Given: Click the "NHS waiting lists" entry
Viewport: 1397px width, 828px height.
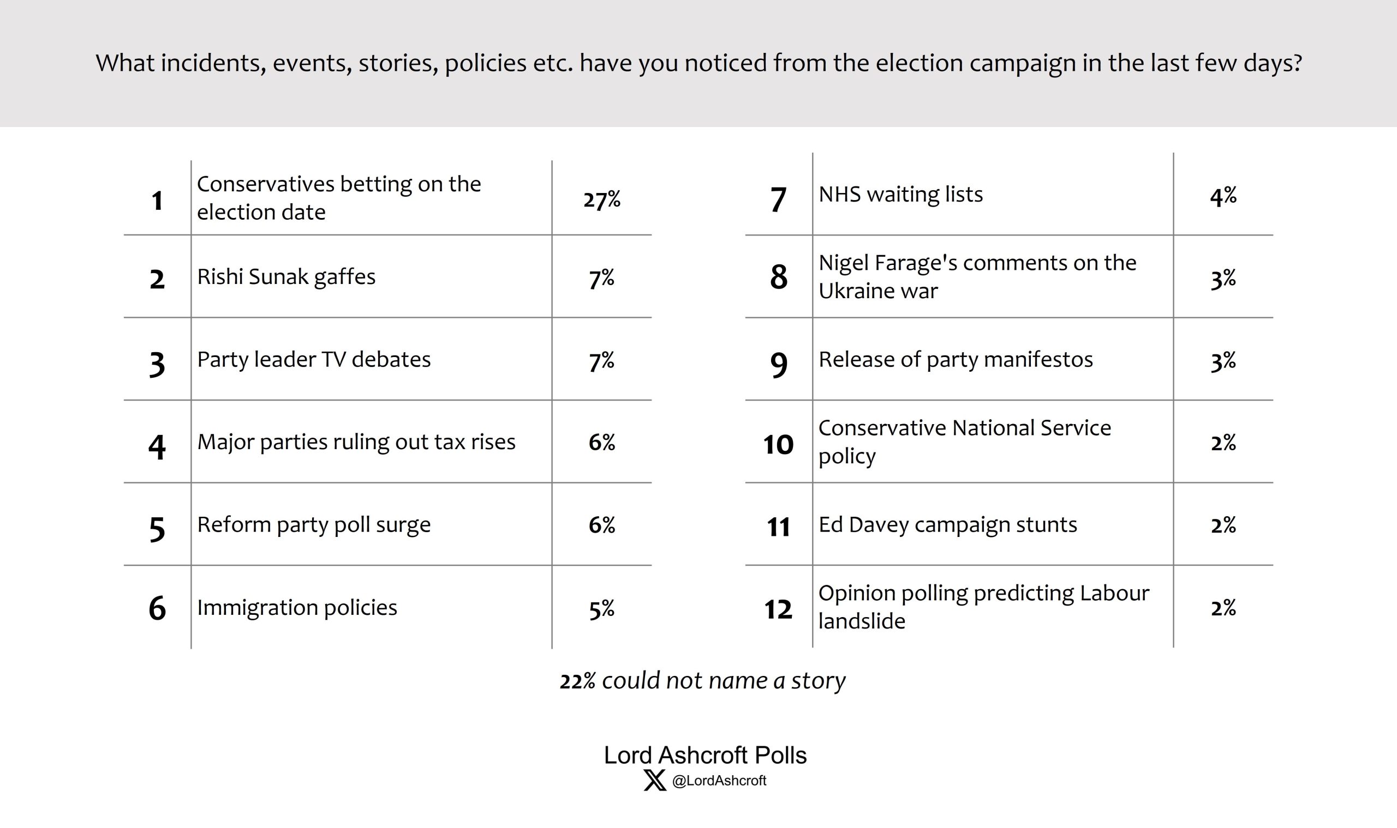Looking at the screenshot, I should click(x=900, y=194).
